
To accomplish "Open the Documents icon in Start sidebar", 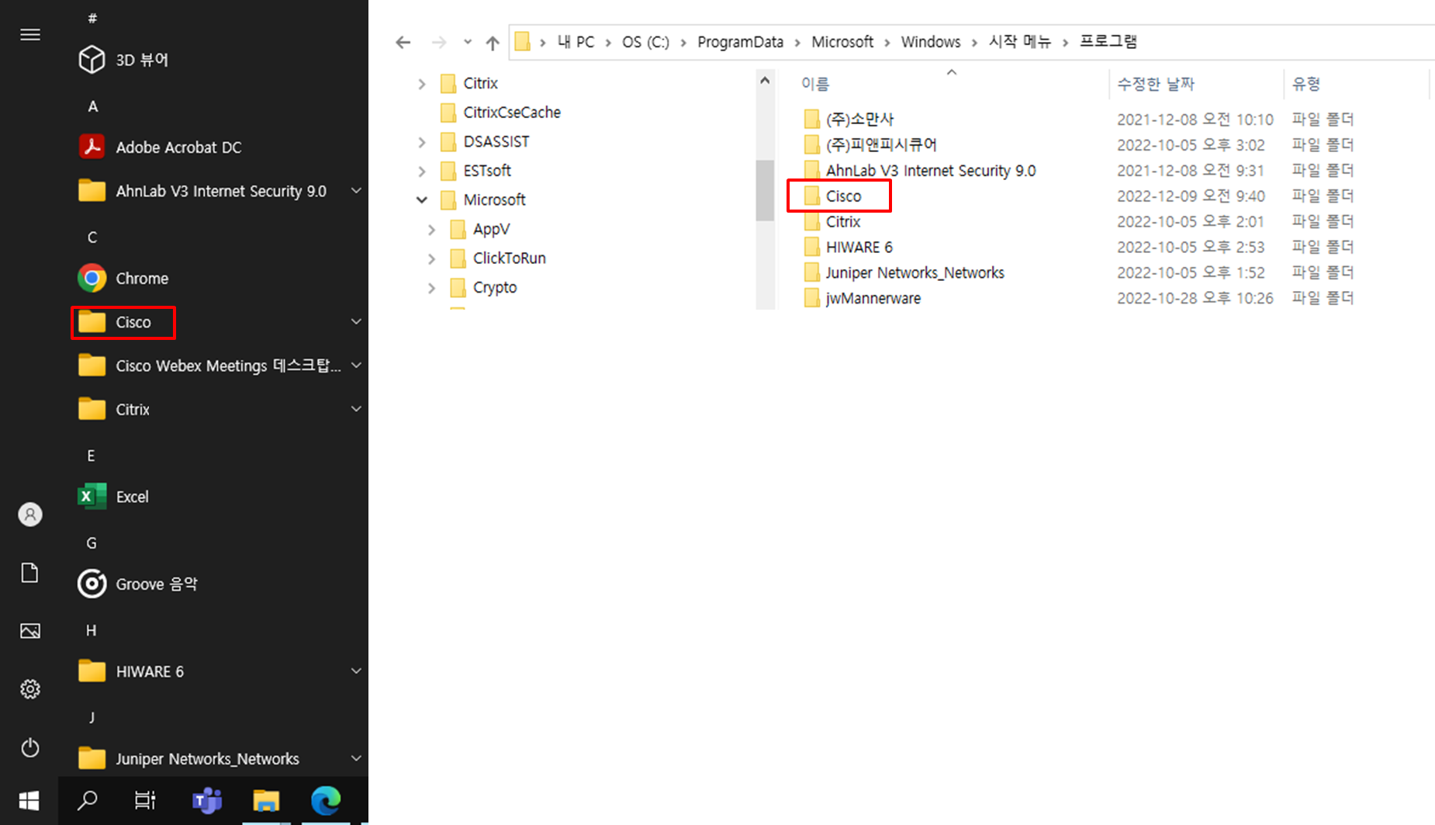I will click(x=30, y=573).
